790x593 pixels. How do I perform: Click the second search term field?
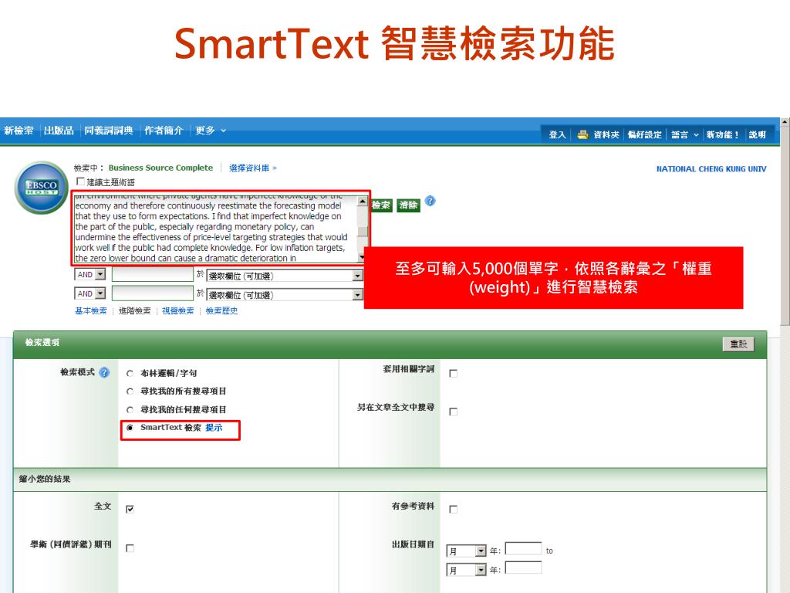pyautogui.click(x=153, y=274)
